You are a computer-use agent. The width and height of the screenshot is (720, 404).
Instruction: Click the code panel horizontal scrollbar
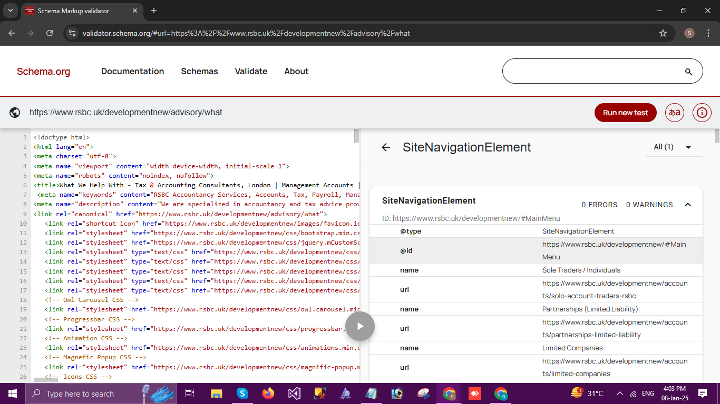46,380
